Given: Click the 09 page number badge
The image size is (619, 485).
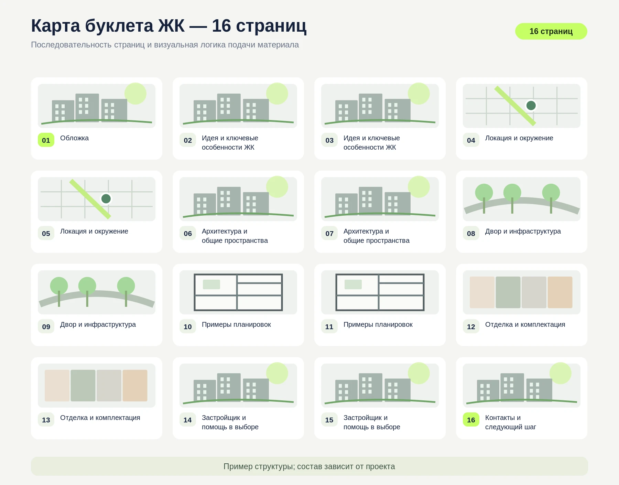Looking at the screenshot, I should pyautogui.click(x=46, y=326).
